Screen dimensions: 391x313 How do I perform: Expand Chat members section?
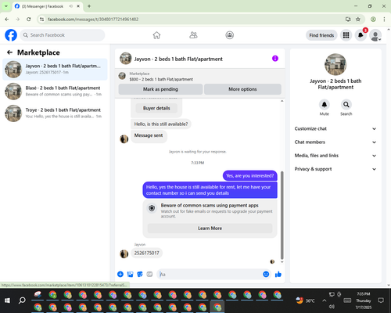tap(335, 142)
